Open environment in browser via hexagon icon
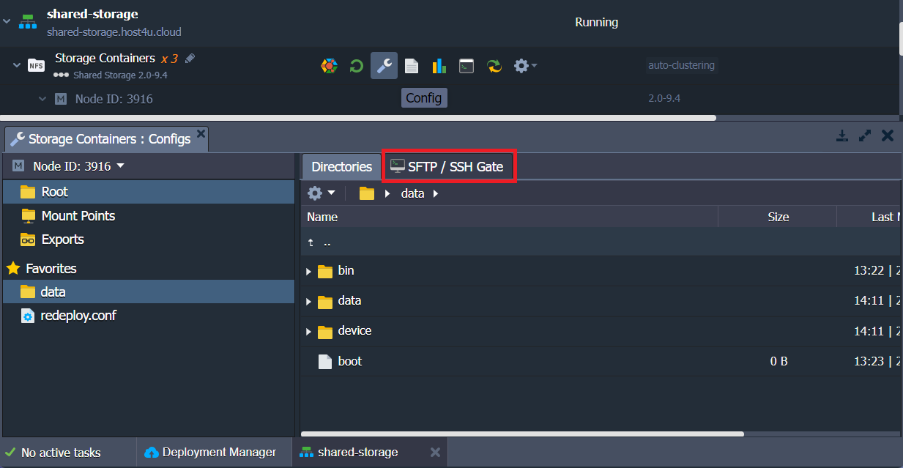Image resolution: width=903 pixels, height=468 pixels. click(x=329, y=66)
